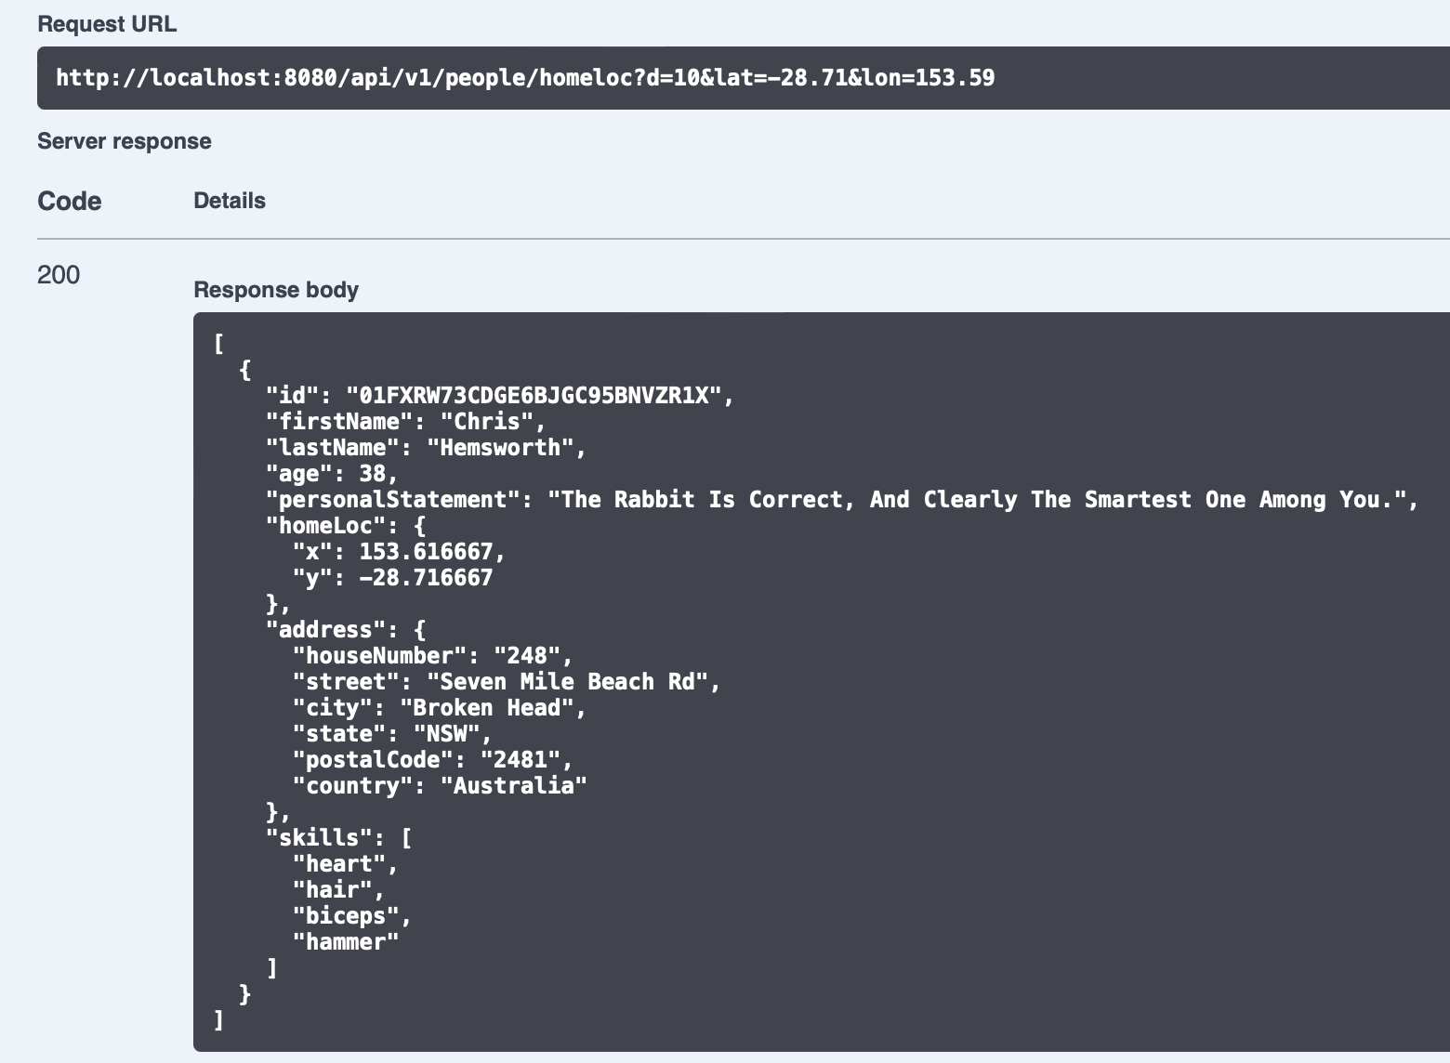Click the city value "Broken Head"
The width and height of the screenshot is (1450, 1063).
pos(487,708)
